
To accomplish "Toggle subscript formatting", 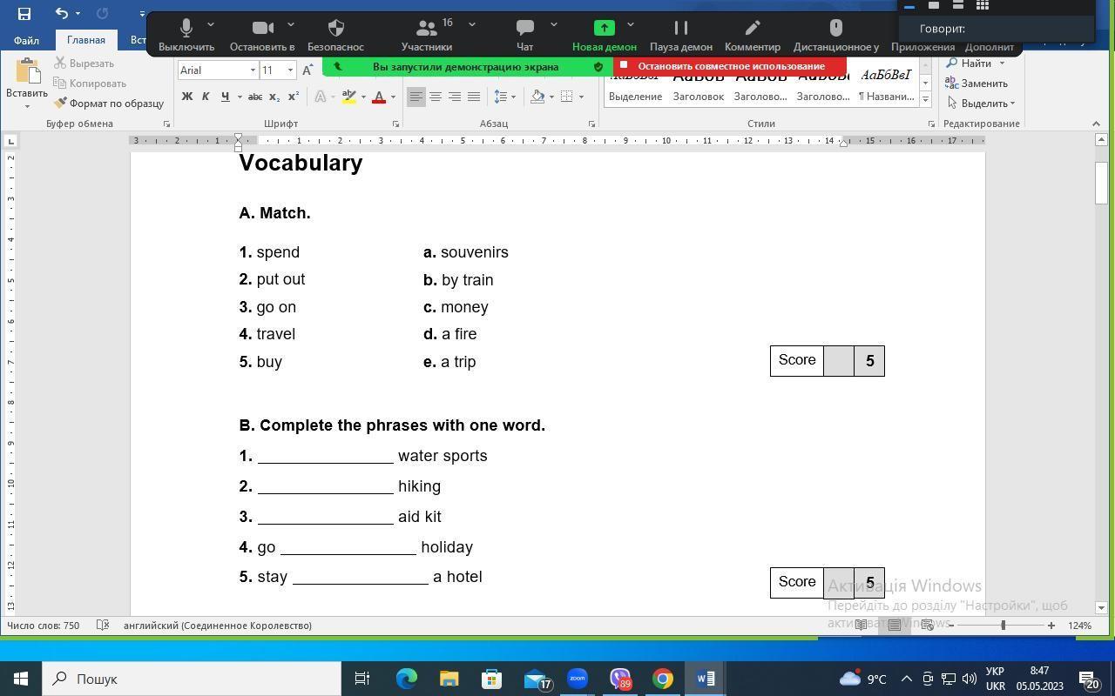I will [274, 97].
